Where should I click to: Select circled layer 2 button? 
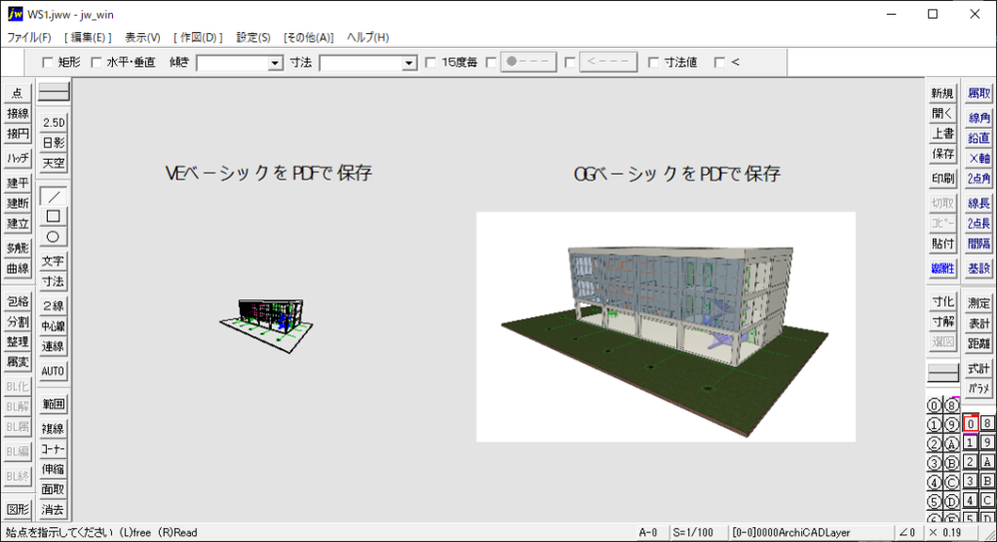[x=933, y=443]
